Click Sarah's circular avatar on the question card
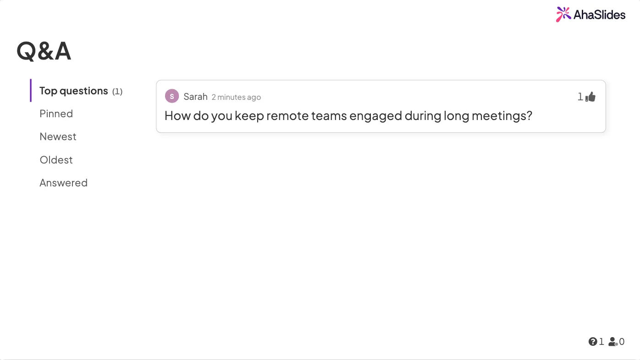 tap(172, 96)
